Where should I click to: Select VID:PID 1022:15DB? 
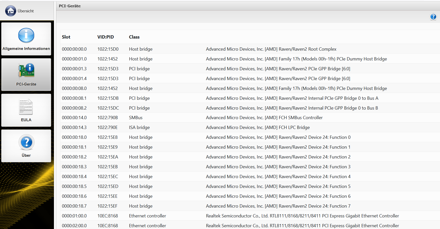(108, 98)
